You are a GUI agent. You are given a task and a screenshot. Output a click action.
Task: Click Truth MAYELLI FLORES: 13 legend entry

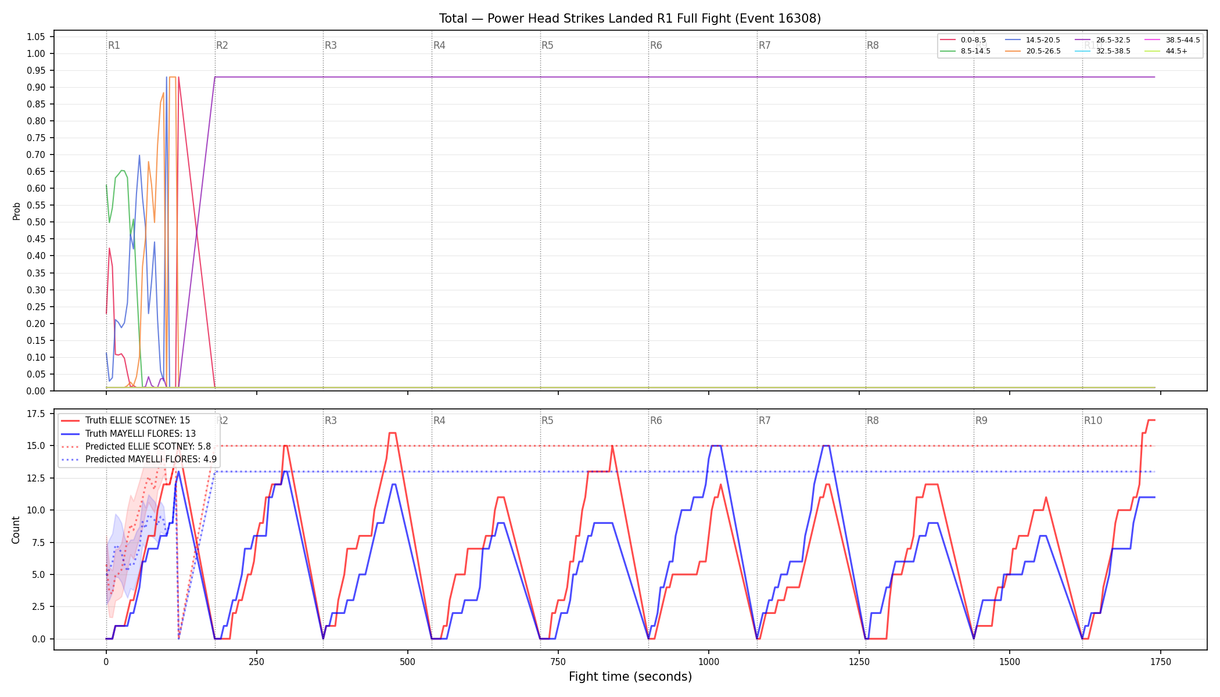(128, 434)
